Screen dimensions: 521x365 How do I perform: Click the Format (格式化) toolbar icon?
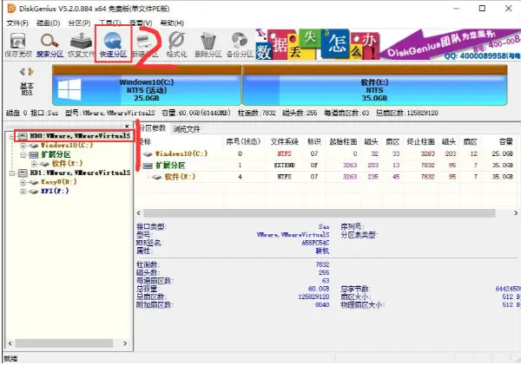click(176, 41)
